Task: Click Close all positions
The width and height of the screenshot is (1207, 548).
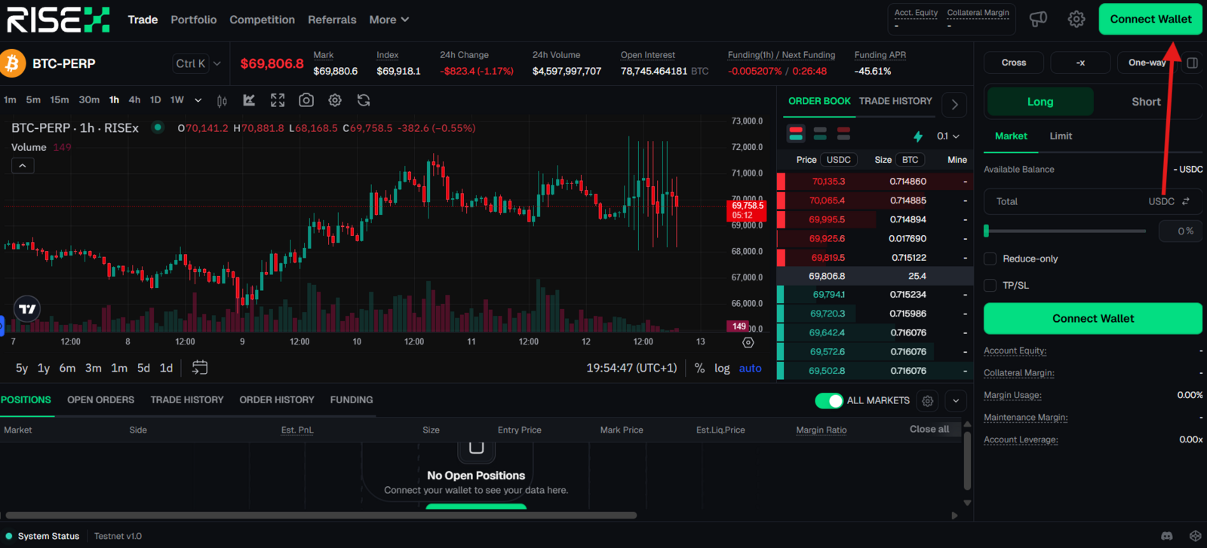Action: point(929,430)
